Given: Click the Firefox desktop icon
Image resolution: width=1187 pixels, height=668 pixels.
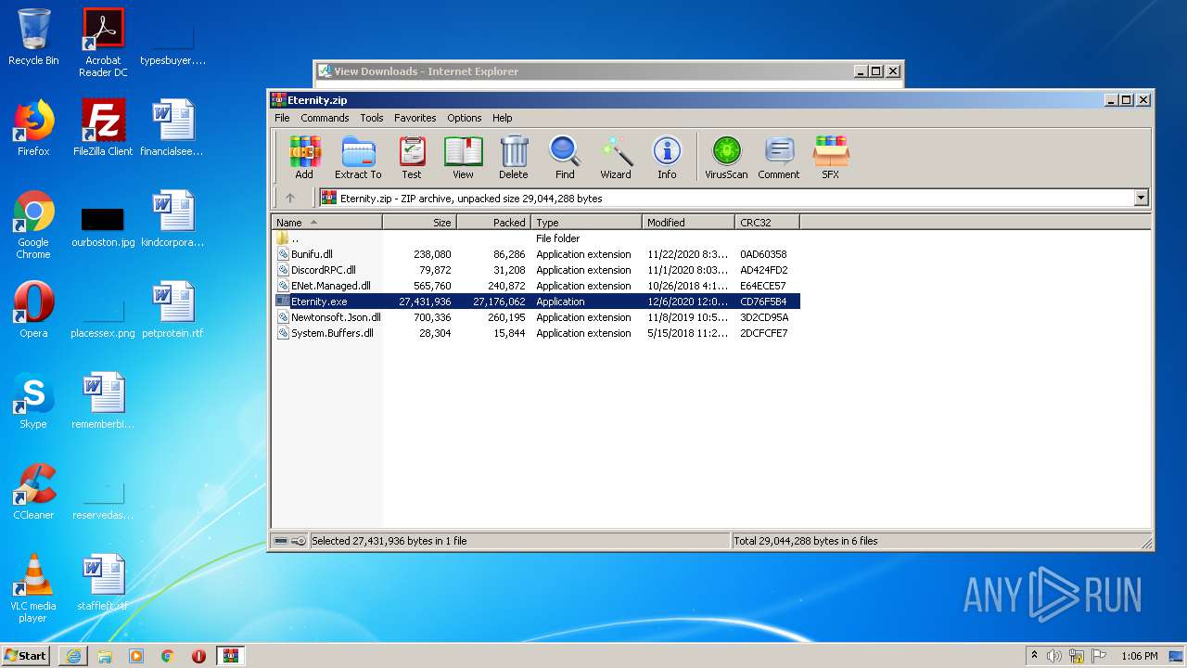Looking at the screenshot, I should [33, 128].
